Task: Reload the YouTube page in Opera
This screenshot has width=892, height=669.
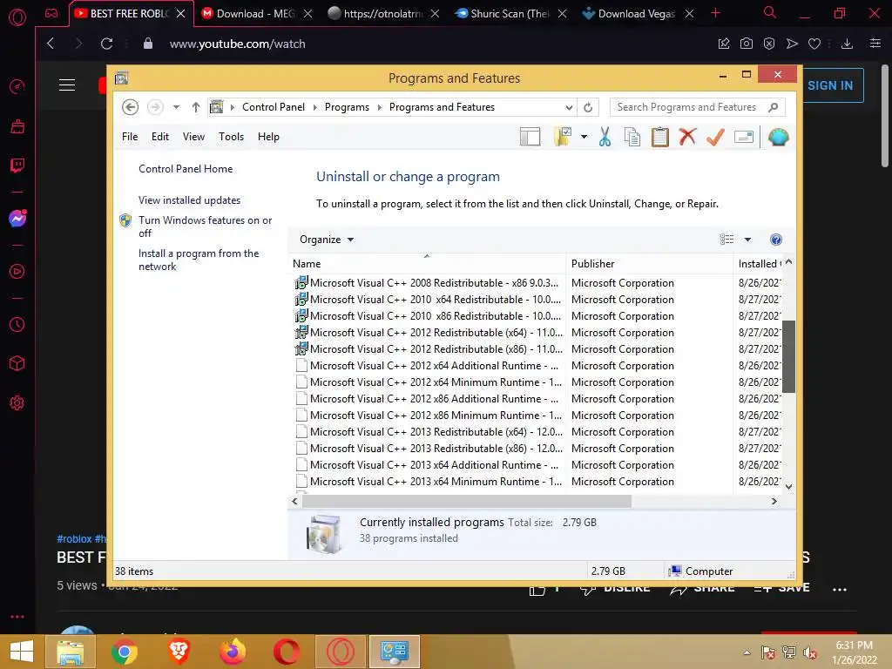Action: click(106, 44)
